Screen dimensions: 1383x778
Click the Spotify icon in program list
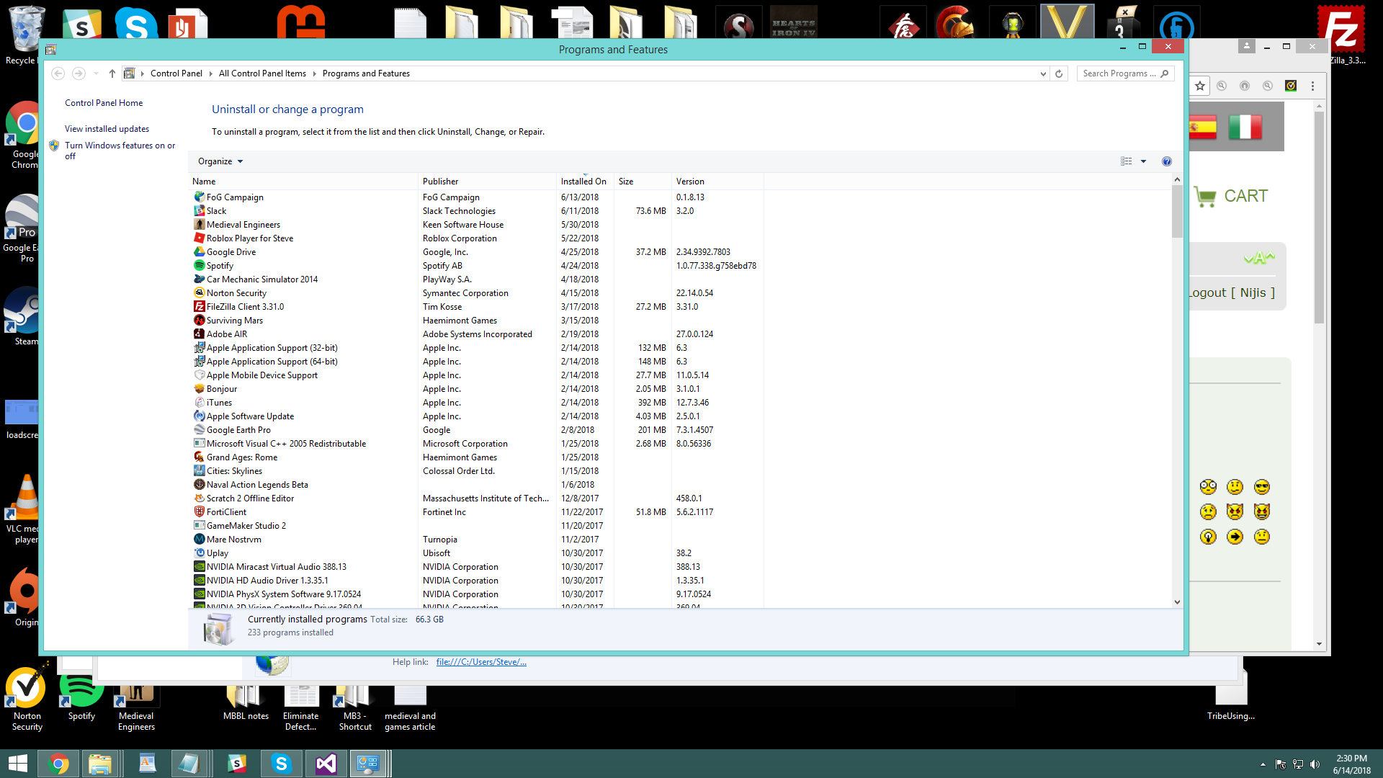click(200, 266)
